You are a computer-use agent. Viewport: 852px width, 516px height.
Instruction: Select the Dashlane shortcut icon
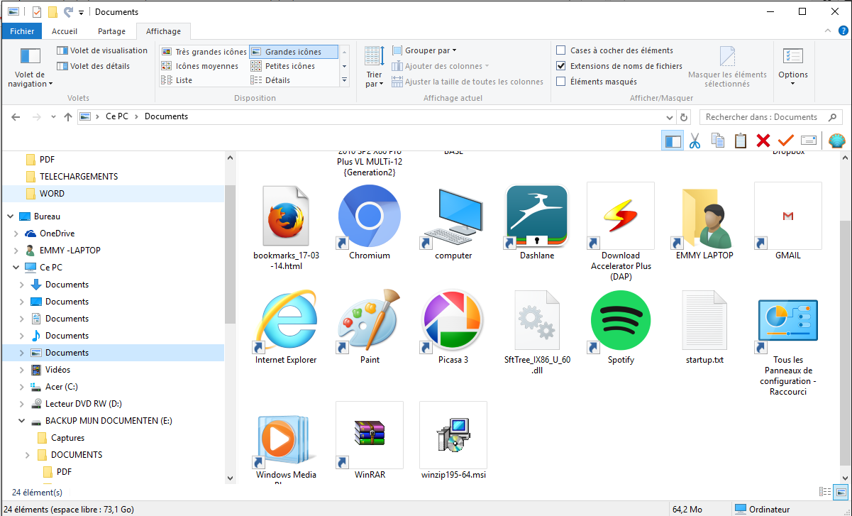[537, 216]
